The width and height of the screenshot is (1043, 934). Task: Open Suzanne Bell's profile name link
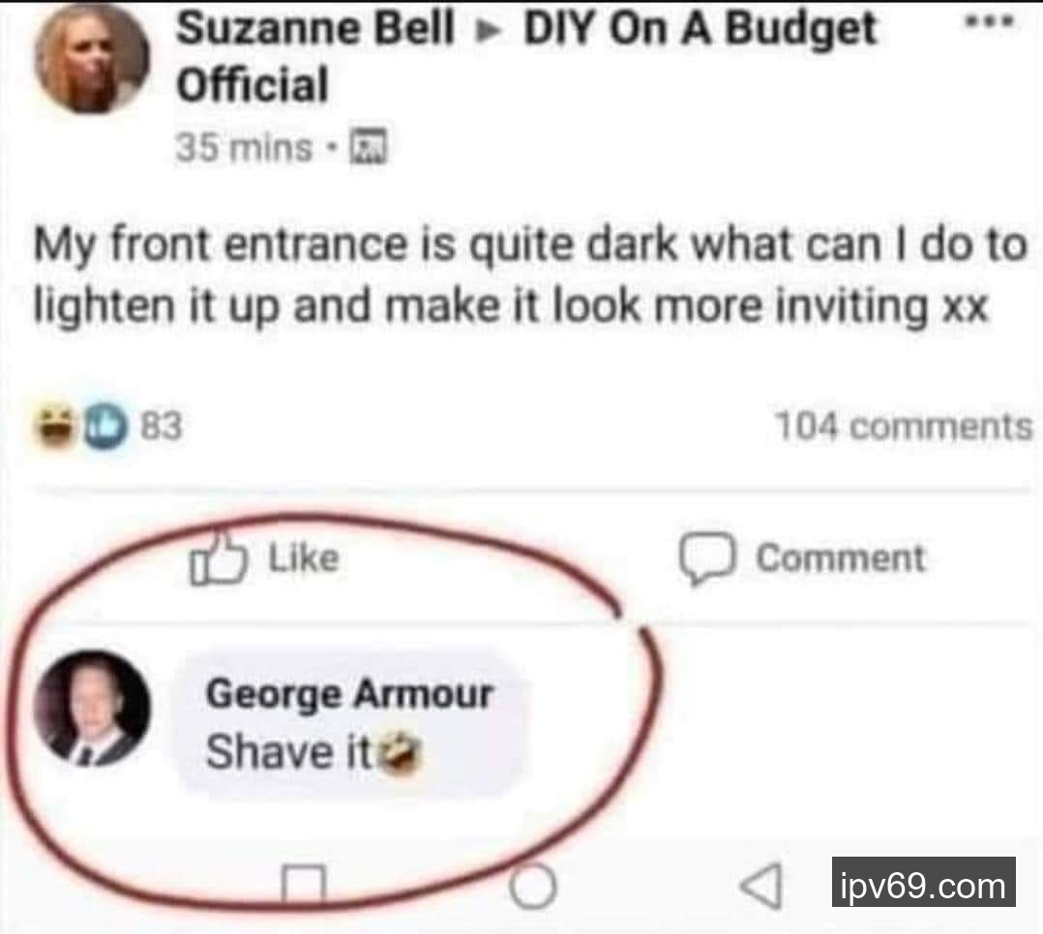pos(315,29)
